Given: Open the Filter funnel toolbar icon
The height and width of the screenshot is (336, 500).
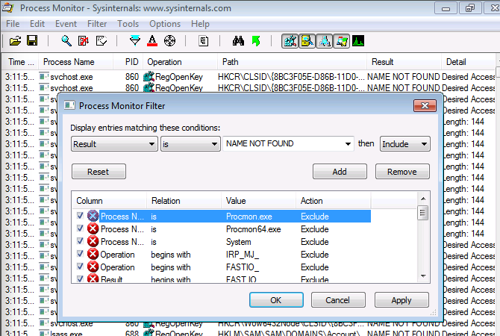Looking at the screenshot, I should point(135,41).
